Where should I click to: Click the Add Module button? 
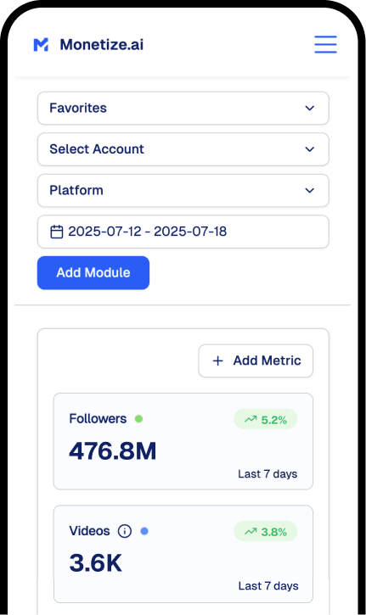[x=93, y=273]
